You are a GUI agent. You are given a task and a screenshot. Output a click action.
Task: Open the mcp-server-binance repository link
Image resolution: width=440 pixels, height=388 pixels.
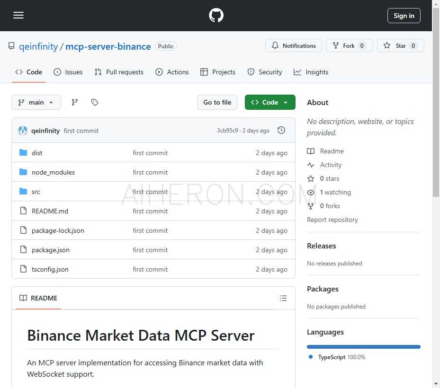108,46
